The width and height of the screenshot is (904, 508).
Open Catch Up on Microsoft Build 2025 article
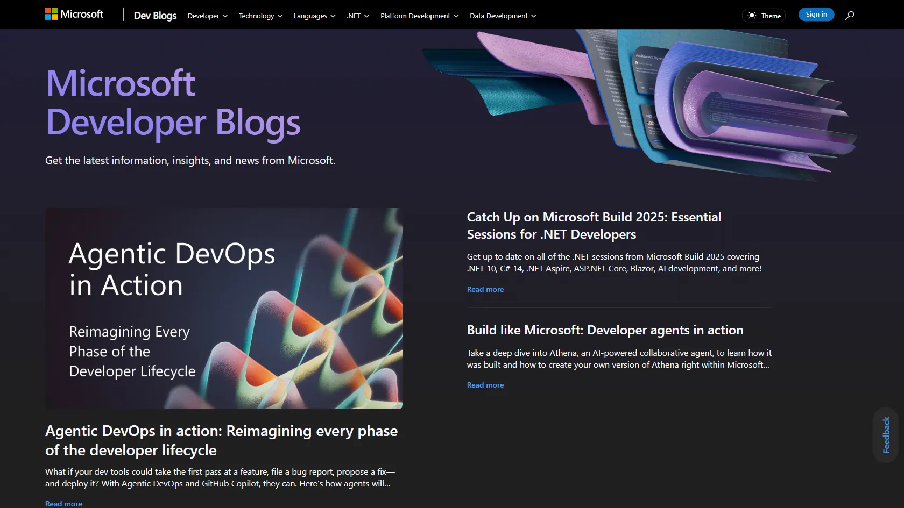594,226
